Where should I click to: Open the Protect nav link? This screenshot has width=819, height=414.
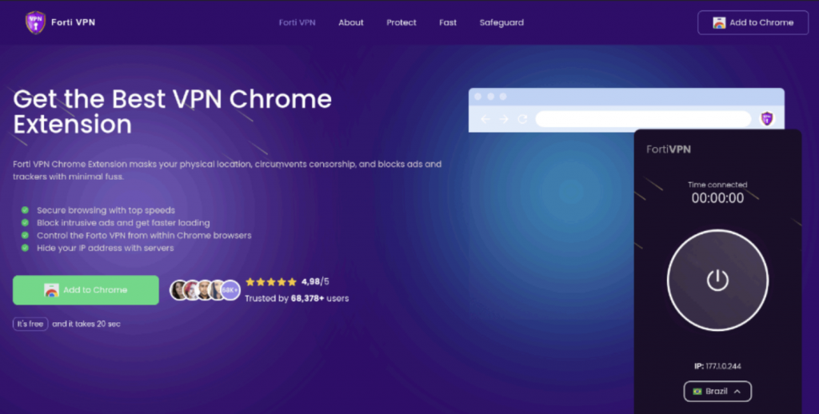(x=402, y=22)
